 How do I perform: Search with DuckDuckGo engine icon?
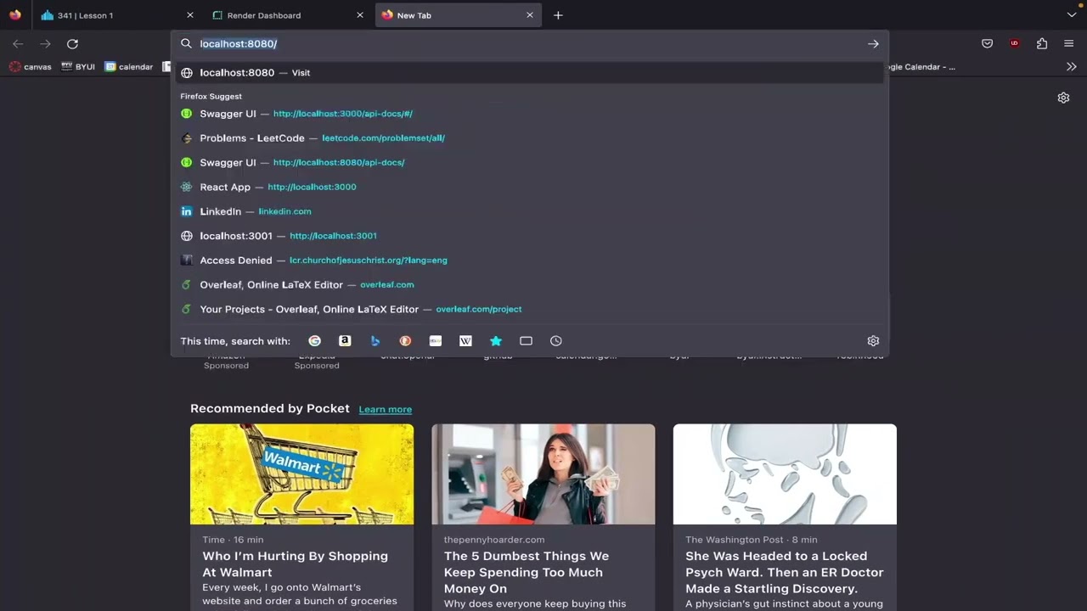[405, 341]
